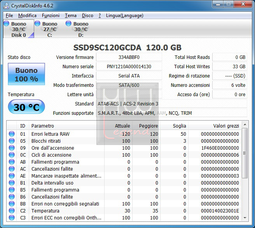Click raw value 0000140023001E
The width and height of the screenshot is (255, 228).
point(220,211)
